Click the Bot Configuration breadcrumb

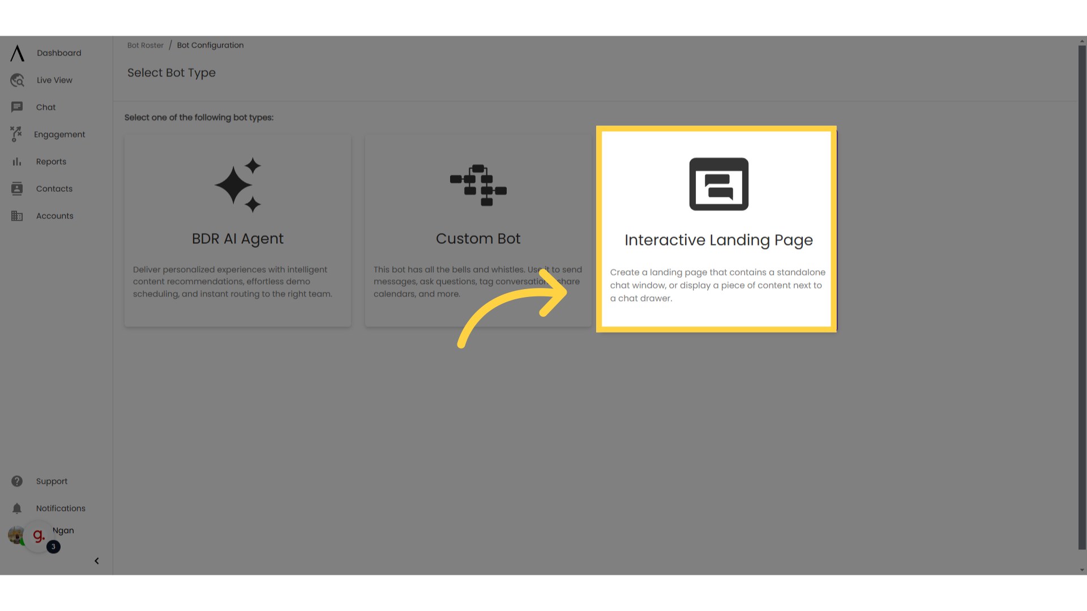211,45
